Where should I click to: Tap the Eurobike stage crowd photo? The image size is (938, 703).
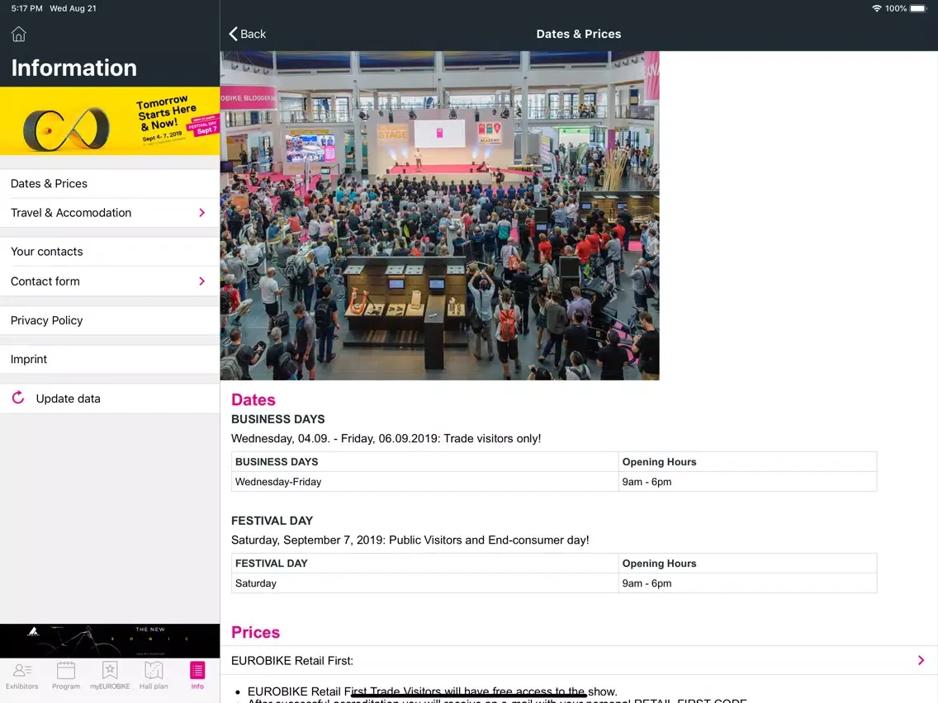coord(439,215)
